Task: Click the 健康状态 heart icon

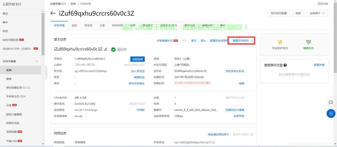Action: 308,42
